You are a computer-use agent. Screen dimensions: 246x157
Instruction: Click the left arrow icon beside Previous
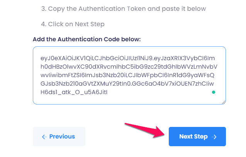(44, 137)
